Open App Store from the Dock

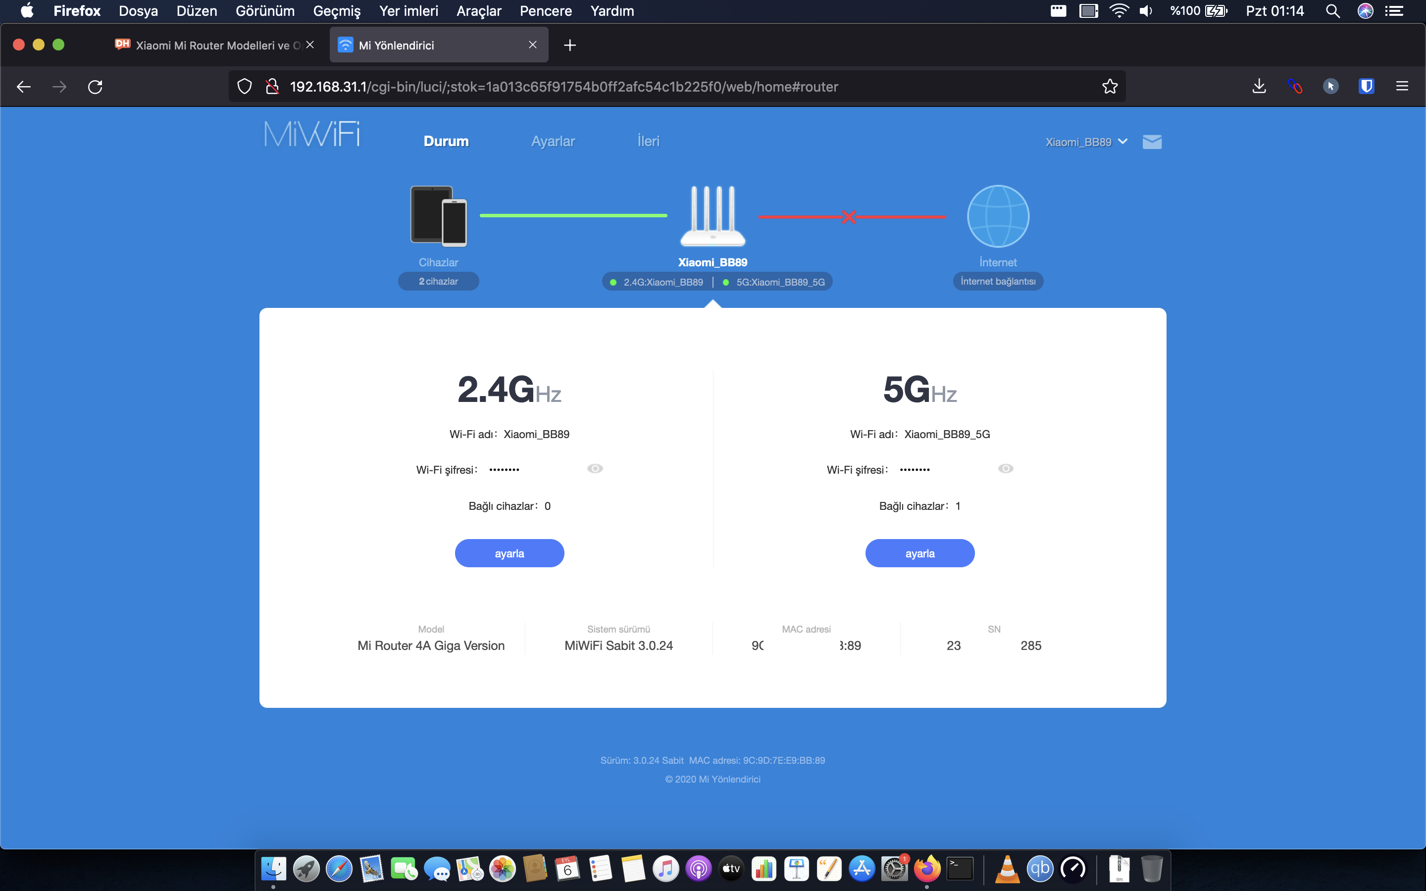coord(862,869)
